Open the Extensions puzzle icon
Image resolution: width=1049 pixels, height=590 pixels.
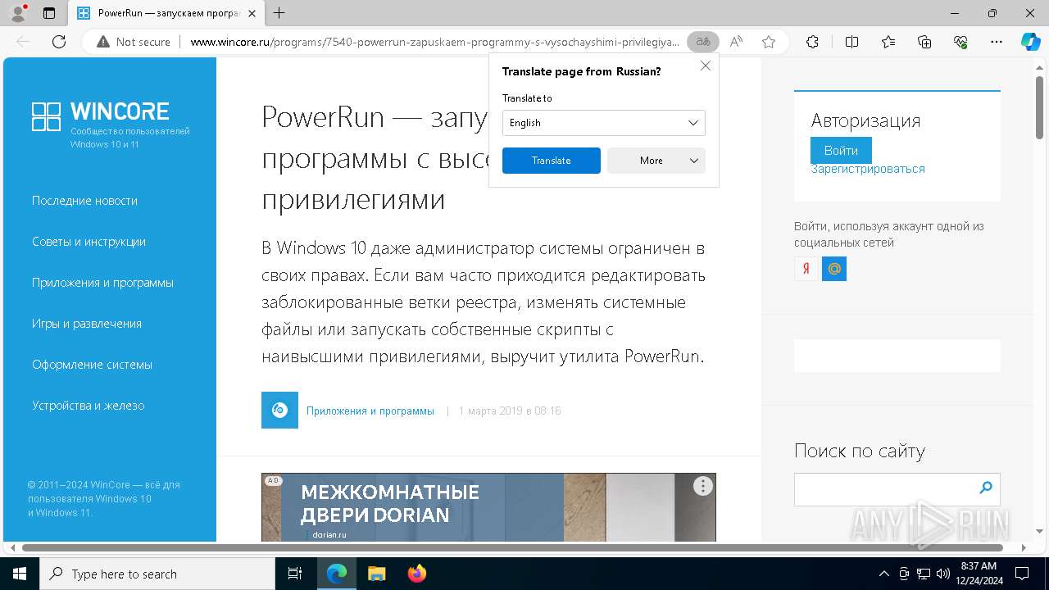coord(812,42)
